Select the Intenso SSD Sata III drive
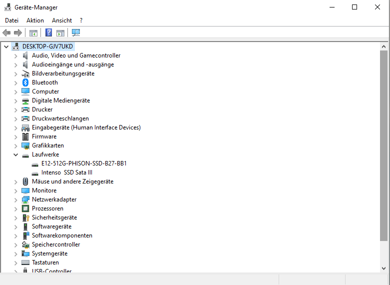This screenshot has height=285, width=390. 67,172
